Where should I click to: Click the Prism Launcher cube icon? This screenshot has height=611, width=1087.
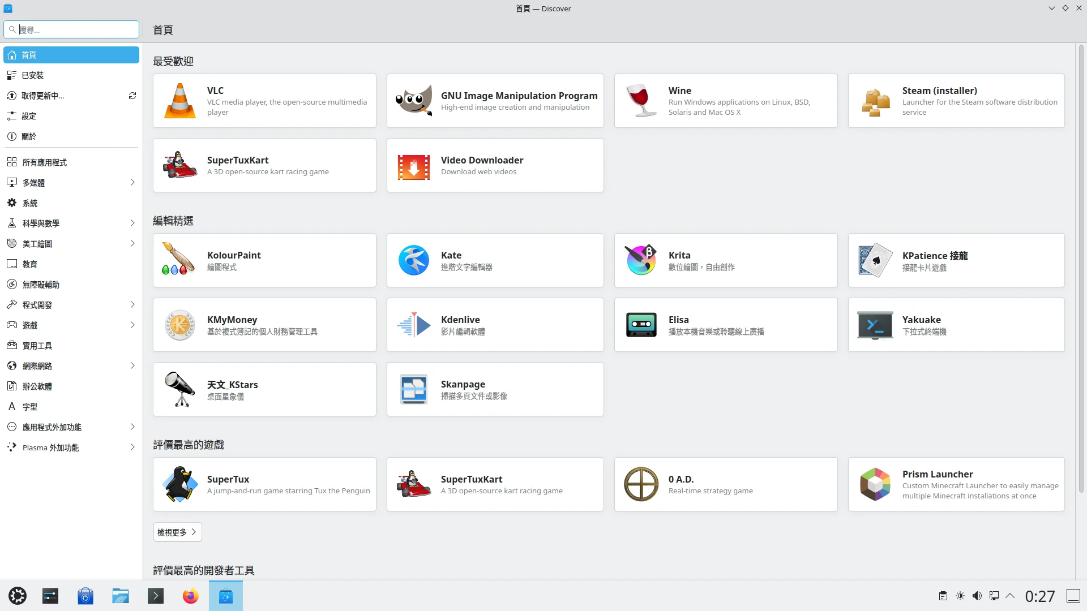[x=875, y=484]
